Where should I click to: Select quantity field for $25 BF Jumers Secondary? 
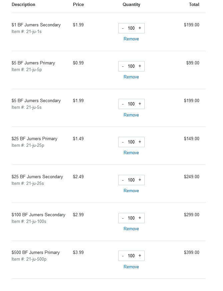(x=131, y=180)
